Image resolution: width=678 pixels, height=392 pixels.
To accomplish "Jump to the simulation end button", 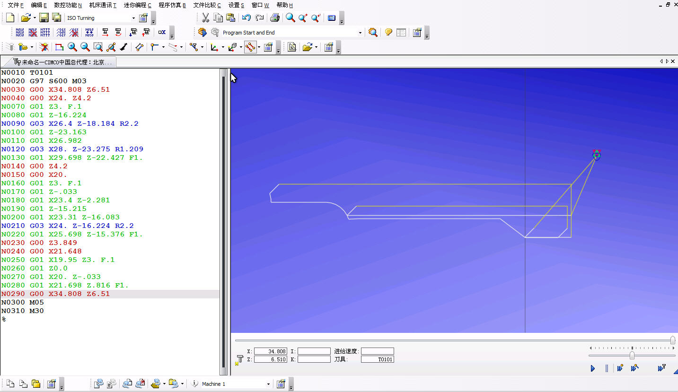I will [x=662, y=368].
